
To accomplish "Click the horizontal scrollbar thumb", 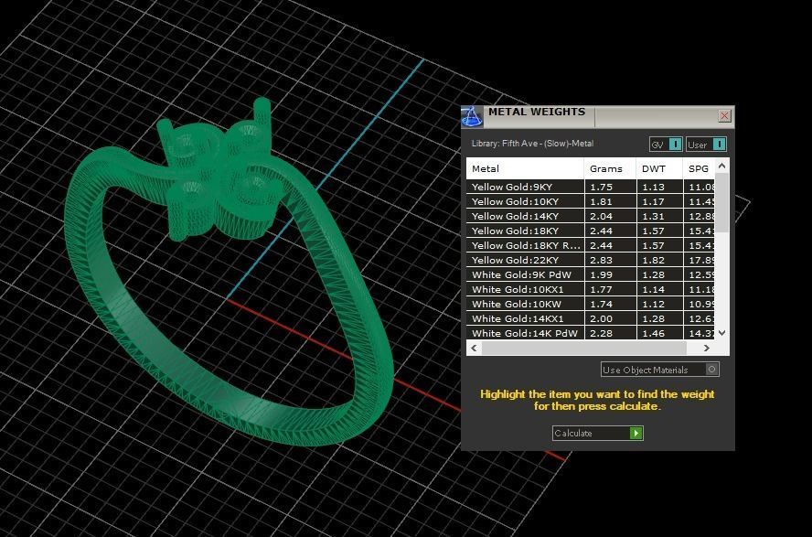I will [583, 348].
